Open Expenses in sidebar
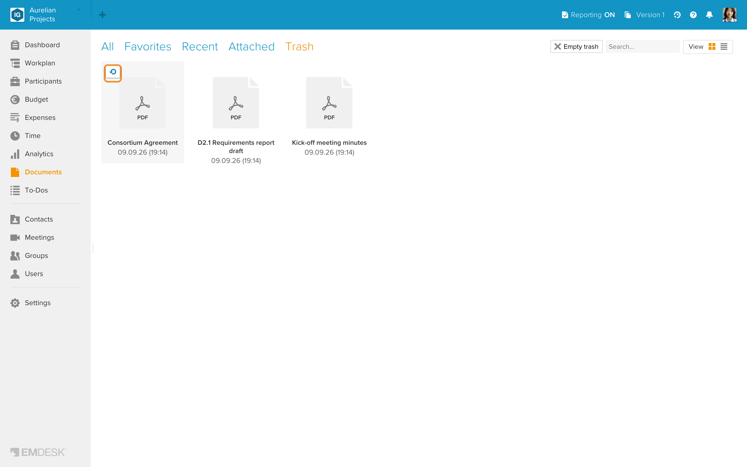Screen dimensions: 747x467 (33, 118)
